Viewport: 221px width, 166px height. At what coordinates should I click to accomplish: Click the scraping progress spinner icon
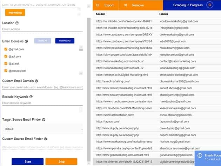(209, 5)
